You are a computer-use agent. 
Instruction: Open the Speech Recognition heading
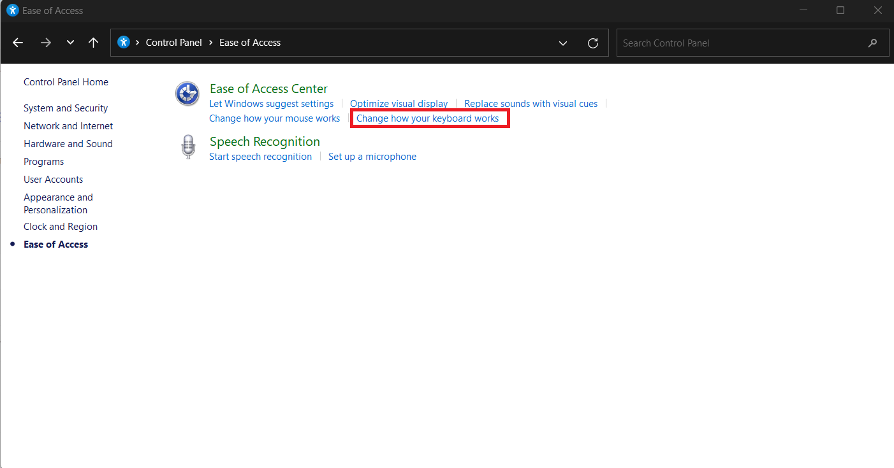[265, 141]
